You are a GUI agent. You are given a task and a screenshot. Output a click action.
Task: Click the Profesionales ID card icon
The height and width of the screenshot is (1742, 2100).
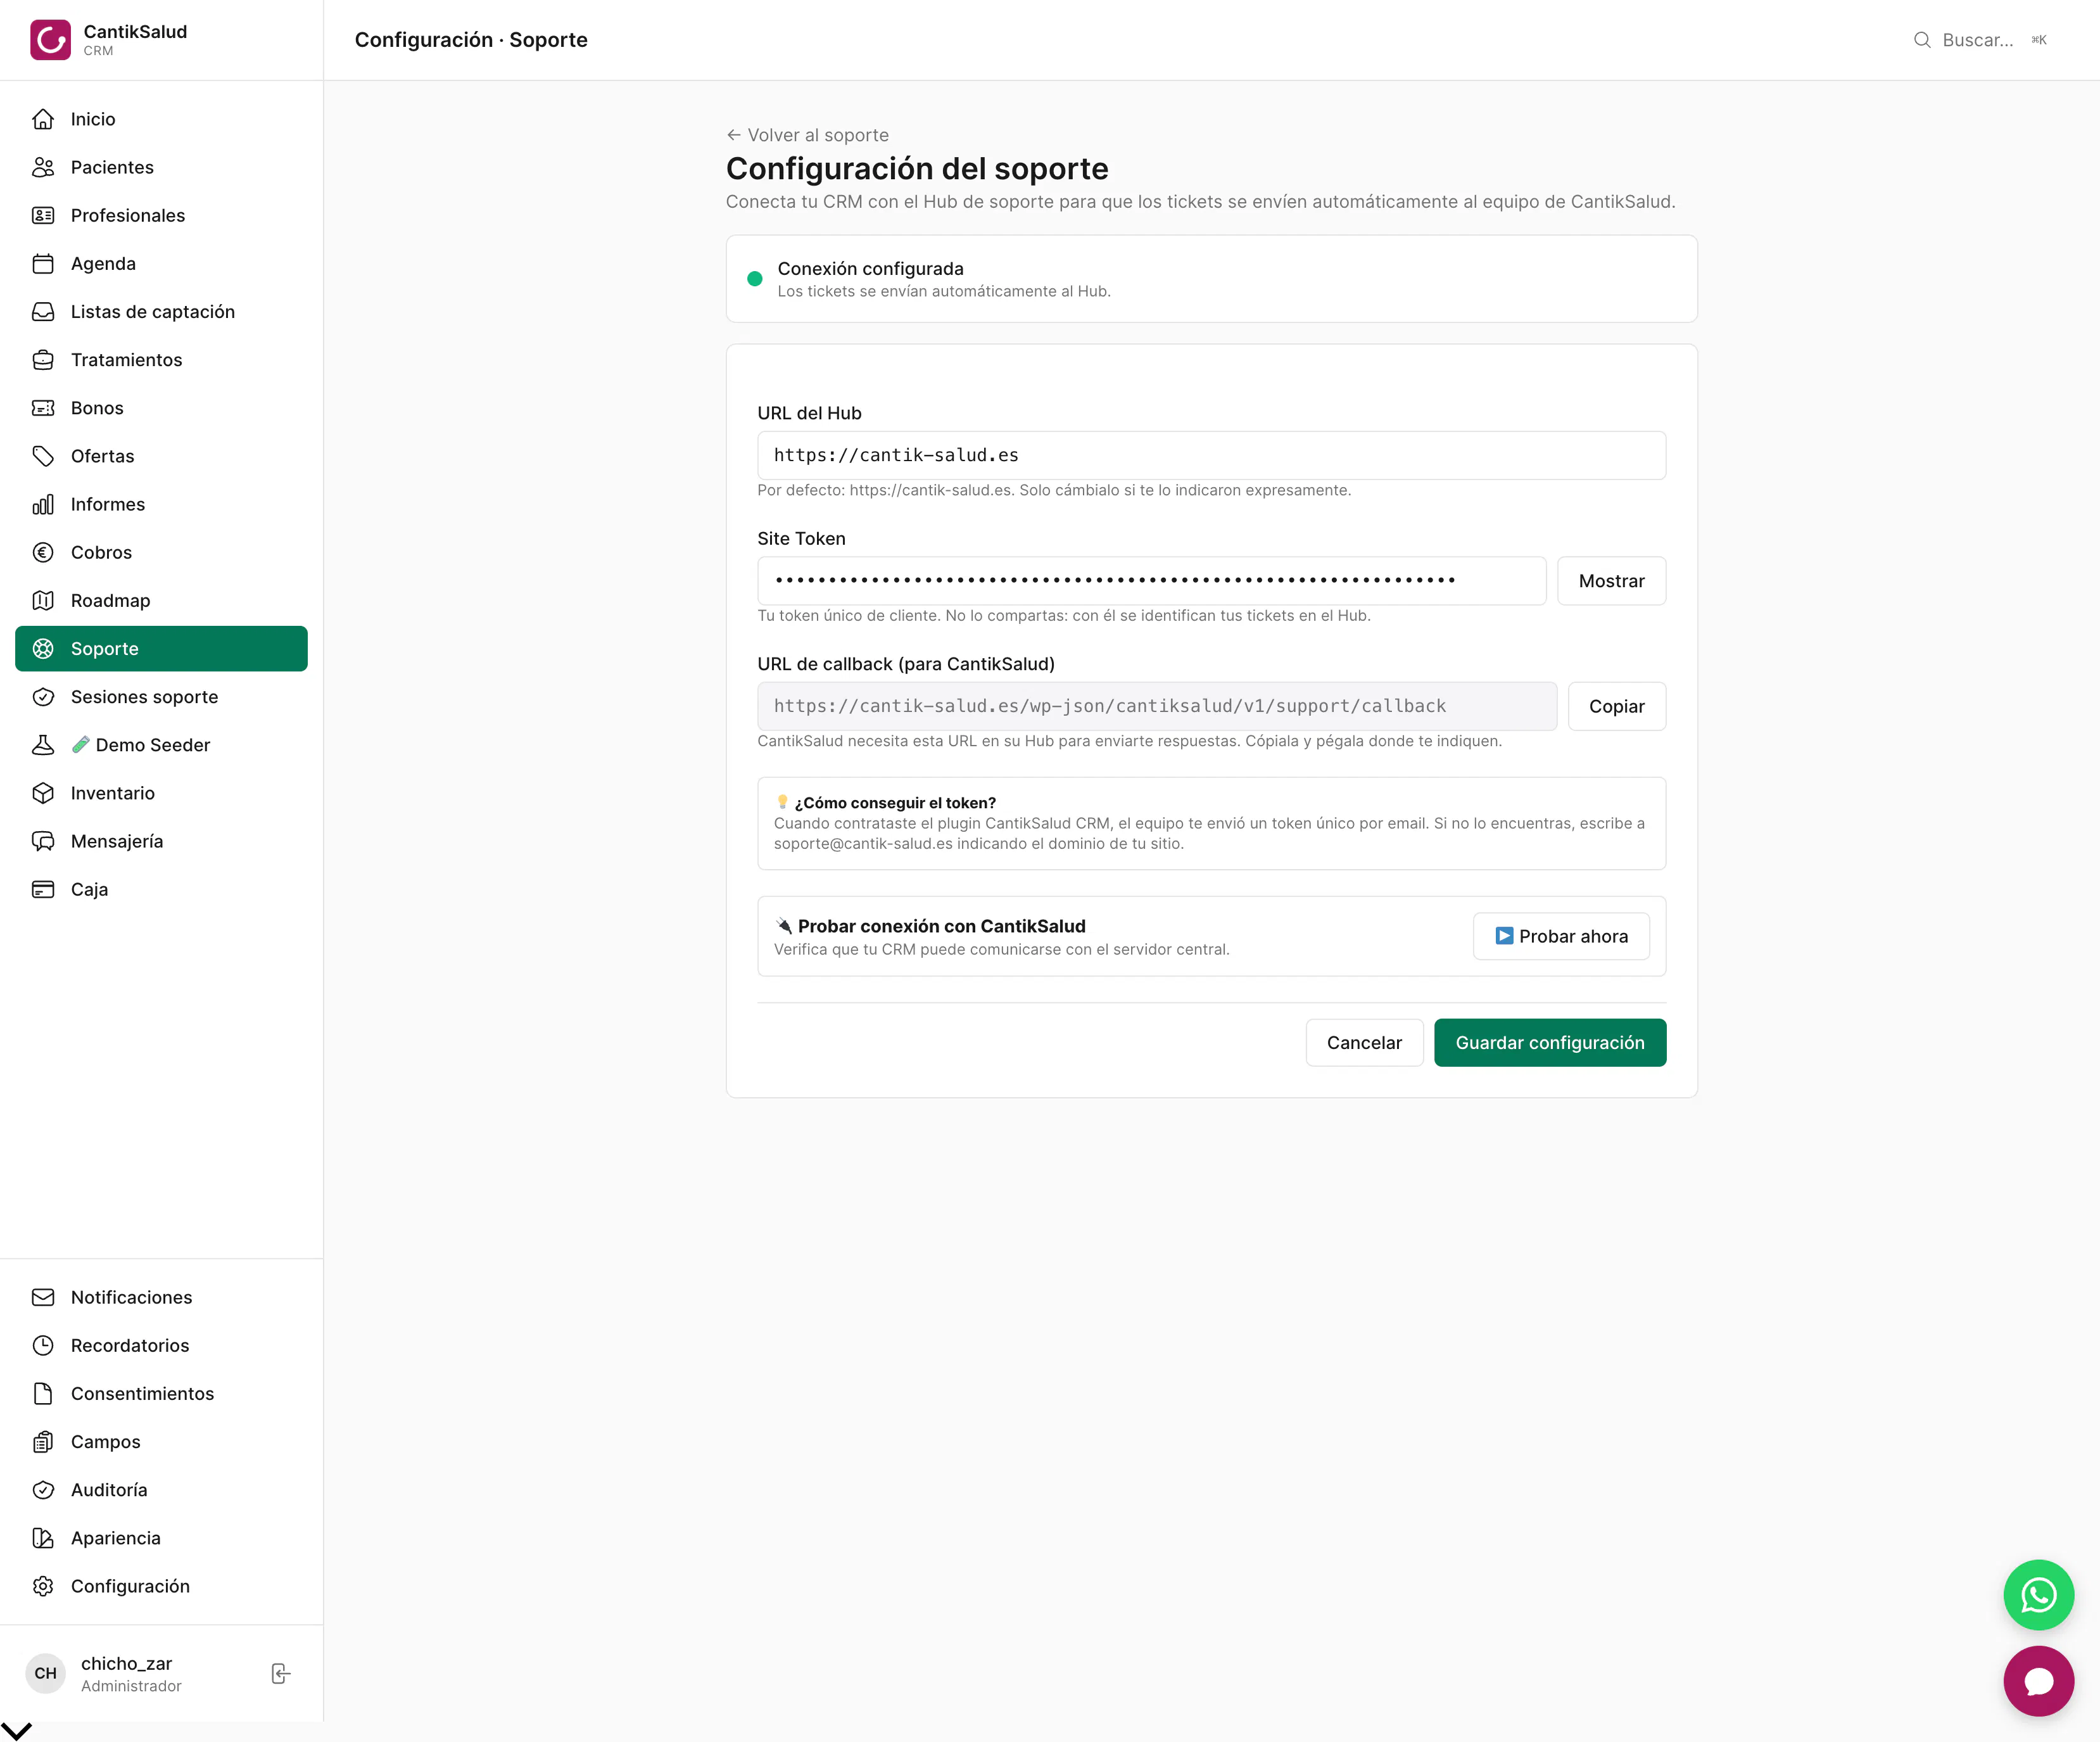[43, 215]
